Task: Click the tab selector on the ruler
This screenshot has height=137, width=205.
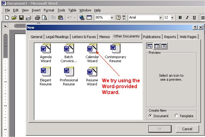Action: coord(5,26)
